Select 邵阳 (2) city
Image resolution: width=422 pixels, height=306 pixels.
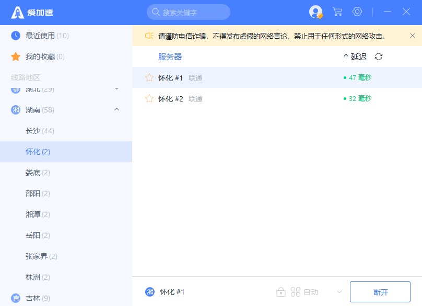[x=66, y=194]
